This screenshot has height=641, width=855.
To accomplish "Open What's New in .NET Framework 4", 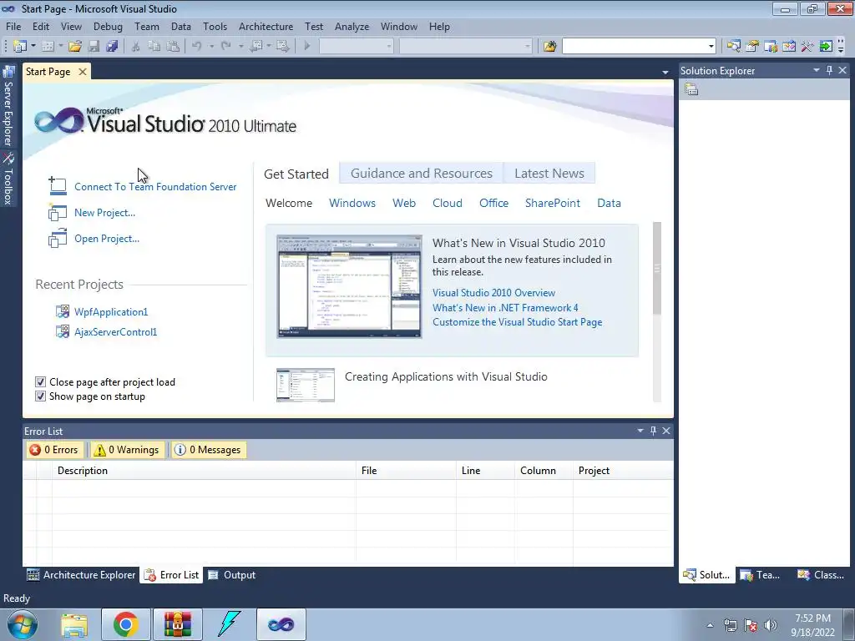I will pyautogui.click(x=505, y=307).
